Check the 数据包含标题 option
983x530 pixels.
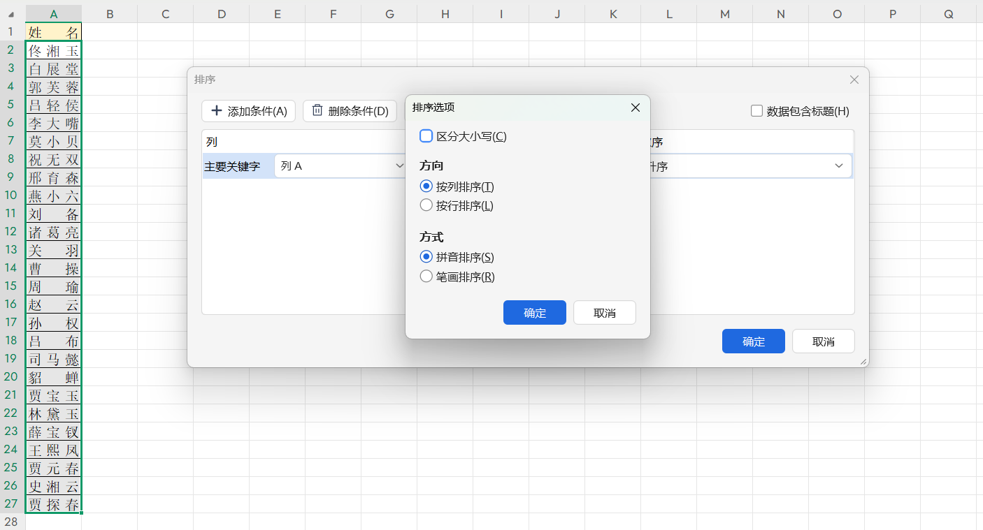[756, 110]
